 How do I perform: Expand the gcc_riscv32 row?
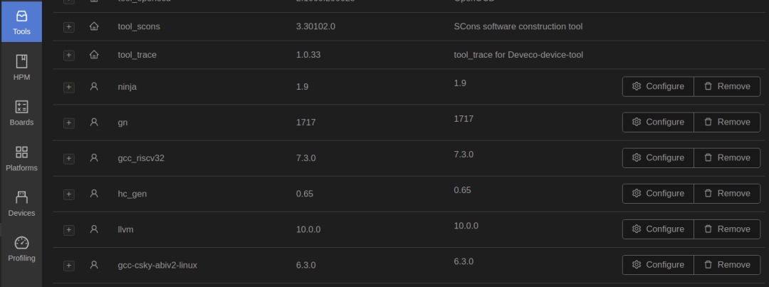click(x=69, y=159)
